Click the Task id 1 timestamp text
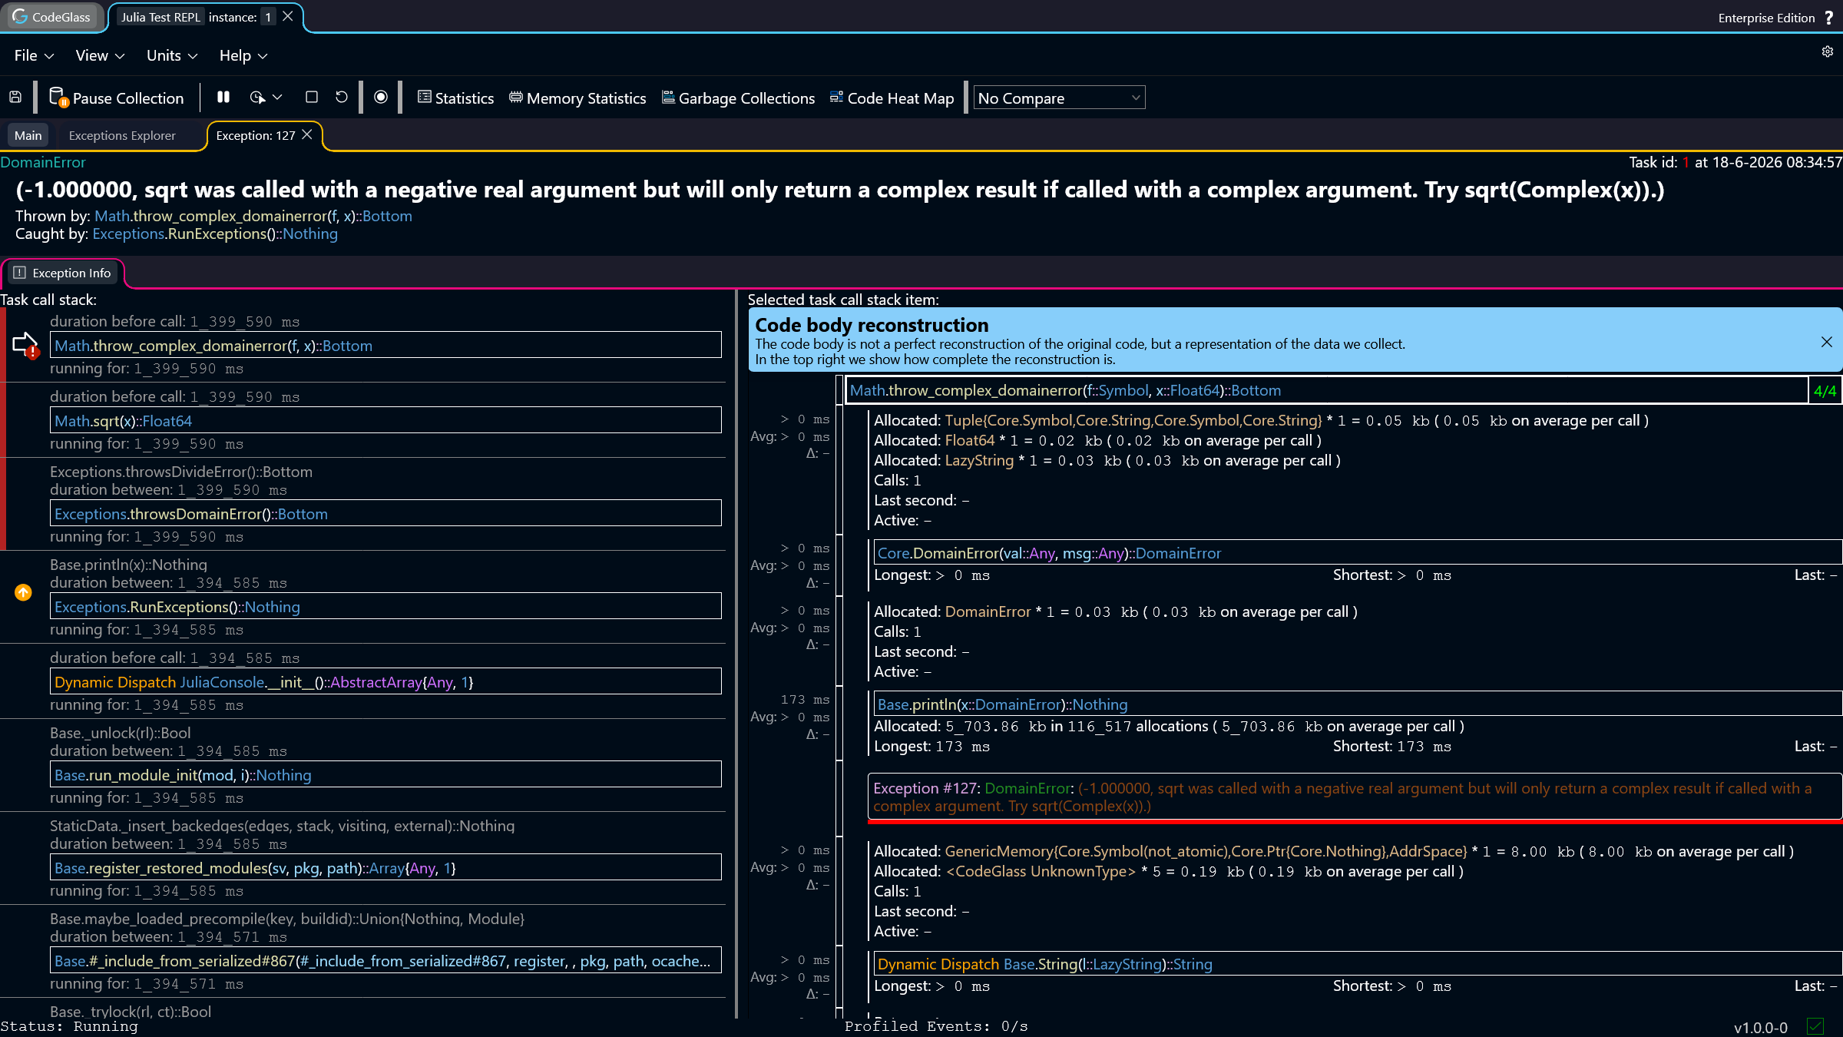 coord(1735,162)
